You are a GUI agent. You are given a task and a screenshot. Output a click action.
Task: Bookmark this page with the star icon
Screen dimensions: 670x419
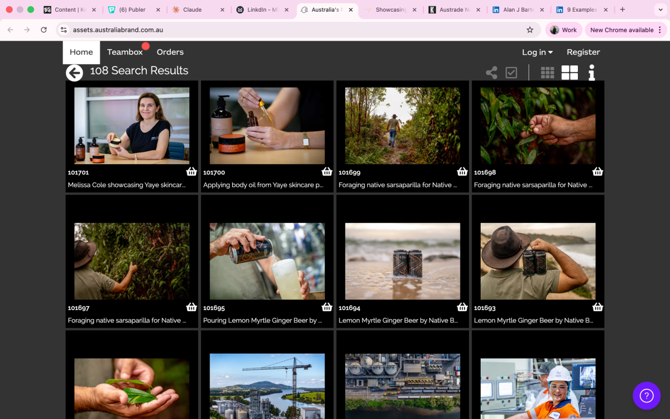click(530, 30)
